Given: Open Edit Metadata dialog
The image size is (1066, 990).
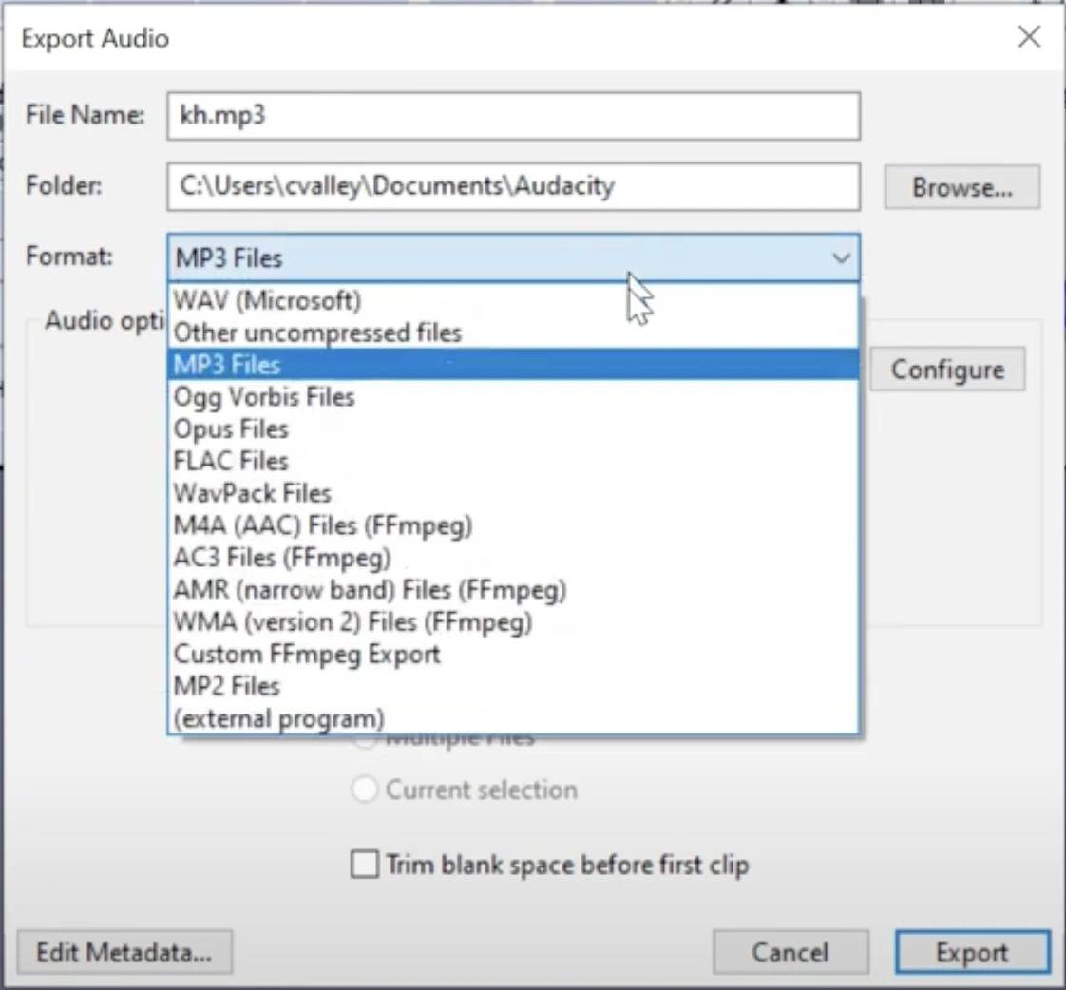Looking at the screenshot, I should [x=124, y=953].
